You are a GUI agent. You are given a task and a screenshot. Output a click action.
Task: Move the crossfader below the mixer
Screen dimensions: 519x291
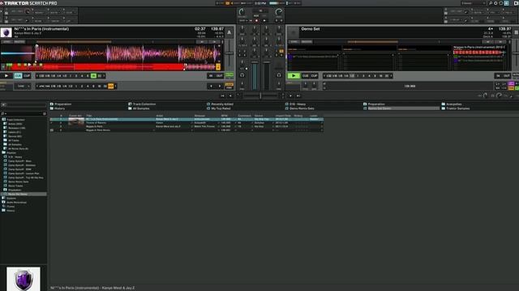[x=260, y=95]
